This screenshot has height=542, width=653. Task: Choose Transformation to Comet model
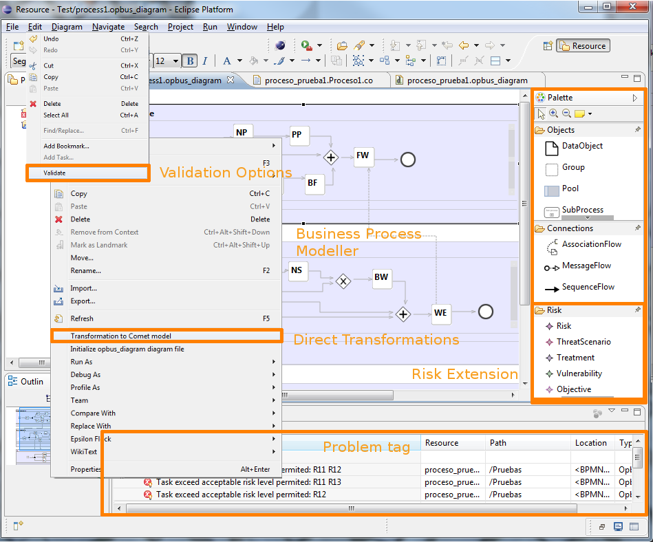point(121,336)
